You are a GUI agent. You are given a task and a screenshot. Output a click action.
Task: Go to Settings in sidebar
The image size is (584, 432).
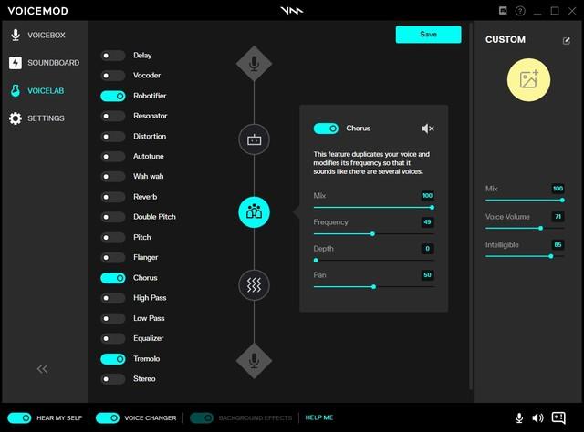click(x=44, y=118)
